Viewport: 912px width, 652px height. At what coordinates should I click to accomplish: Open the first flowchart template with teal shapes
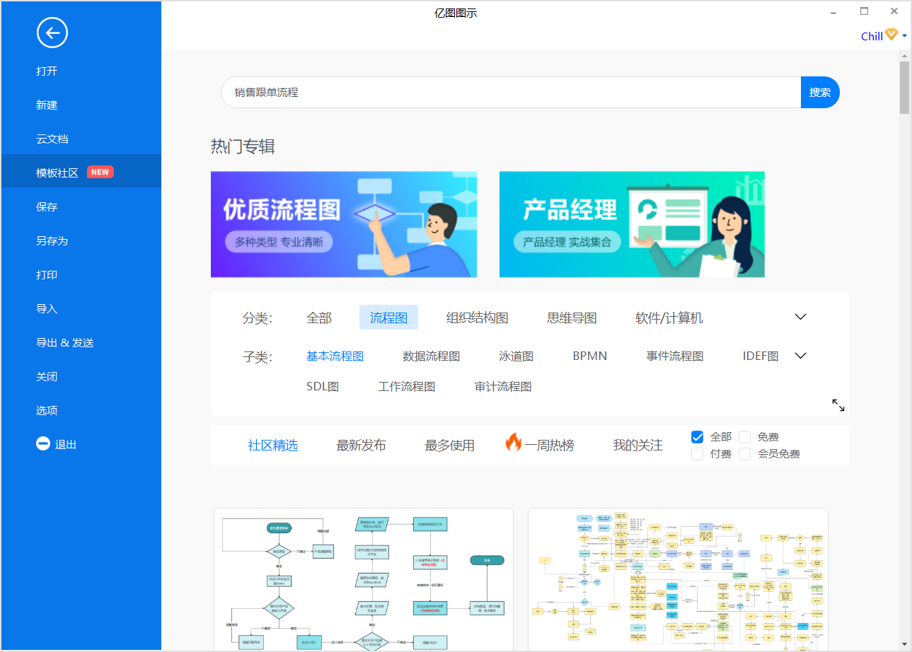(364, 579)
